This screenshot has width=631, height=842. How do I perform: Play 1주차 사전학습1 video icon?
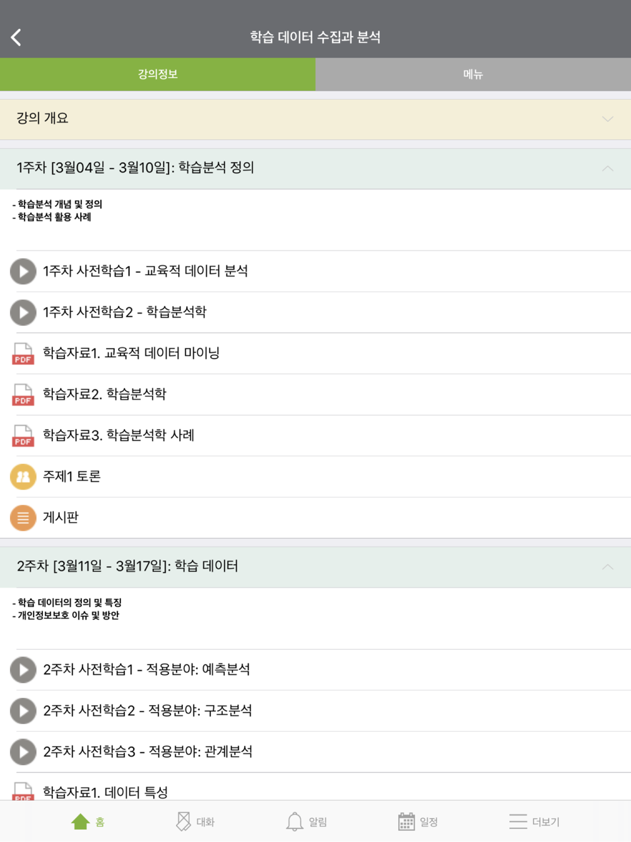23,271
